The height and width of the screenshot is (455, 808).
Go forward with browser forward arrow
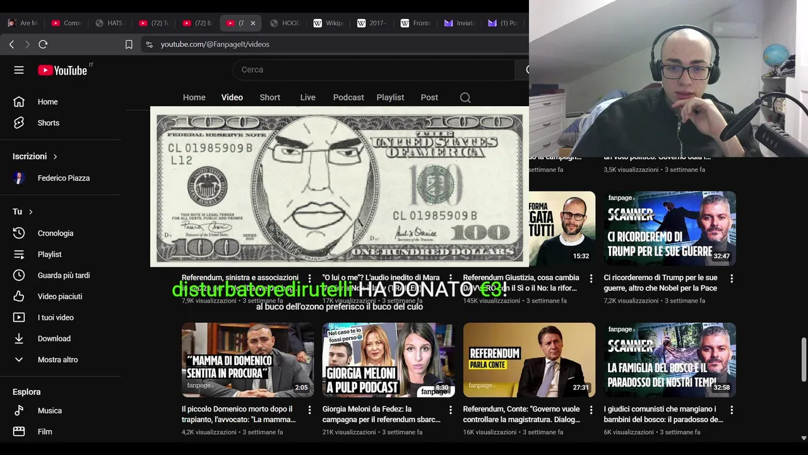coord(27,44)
